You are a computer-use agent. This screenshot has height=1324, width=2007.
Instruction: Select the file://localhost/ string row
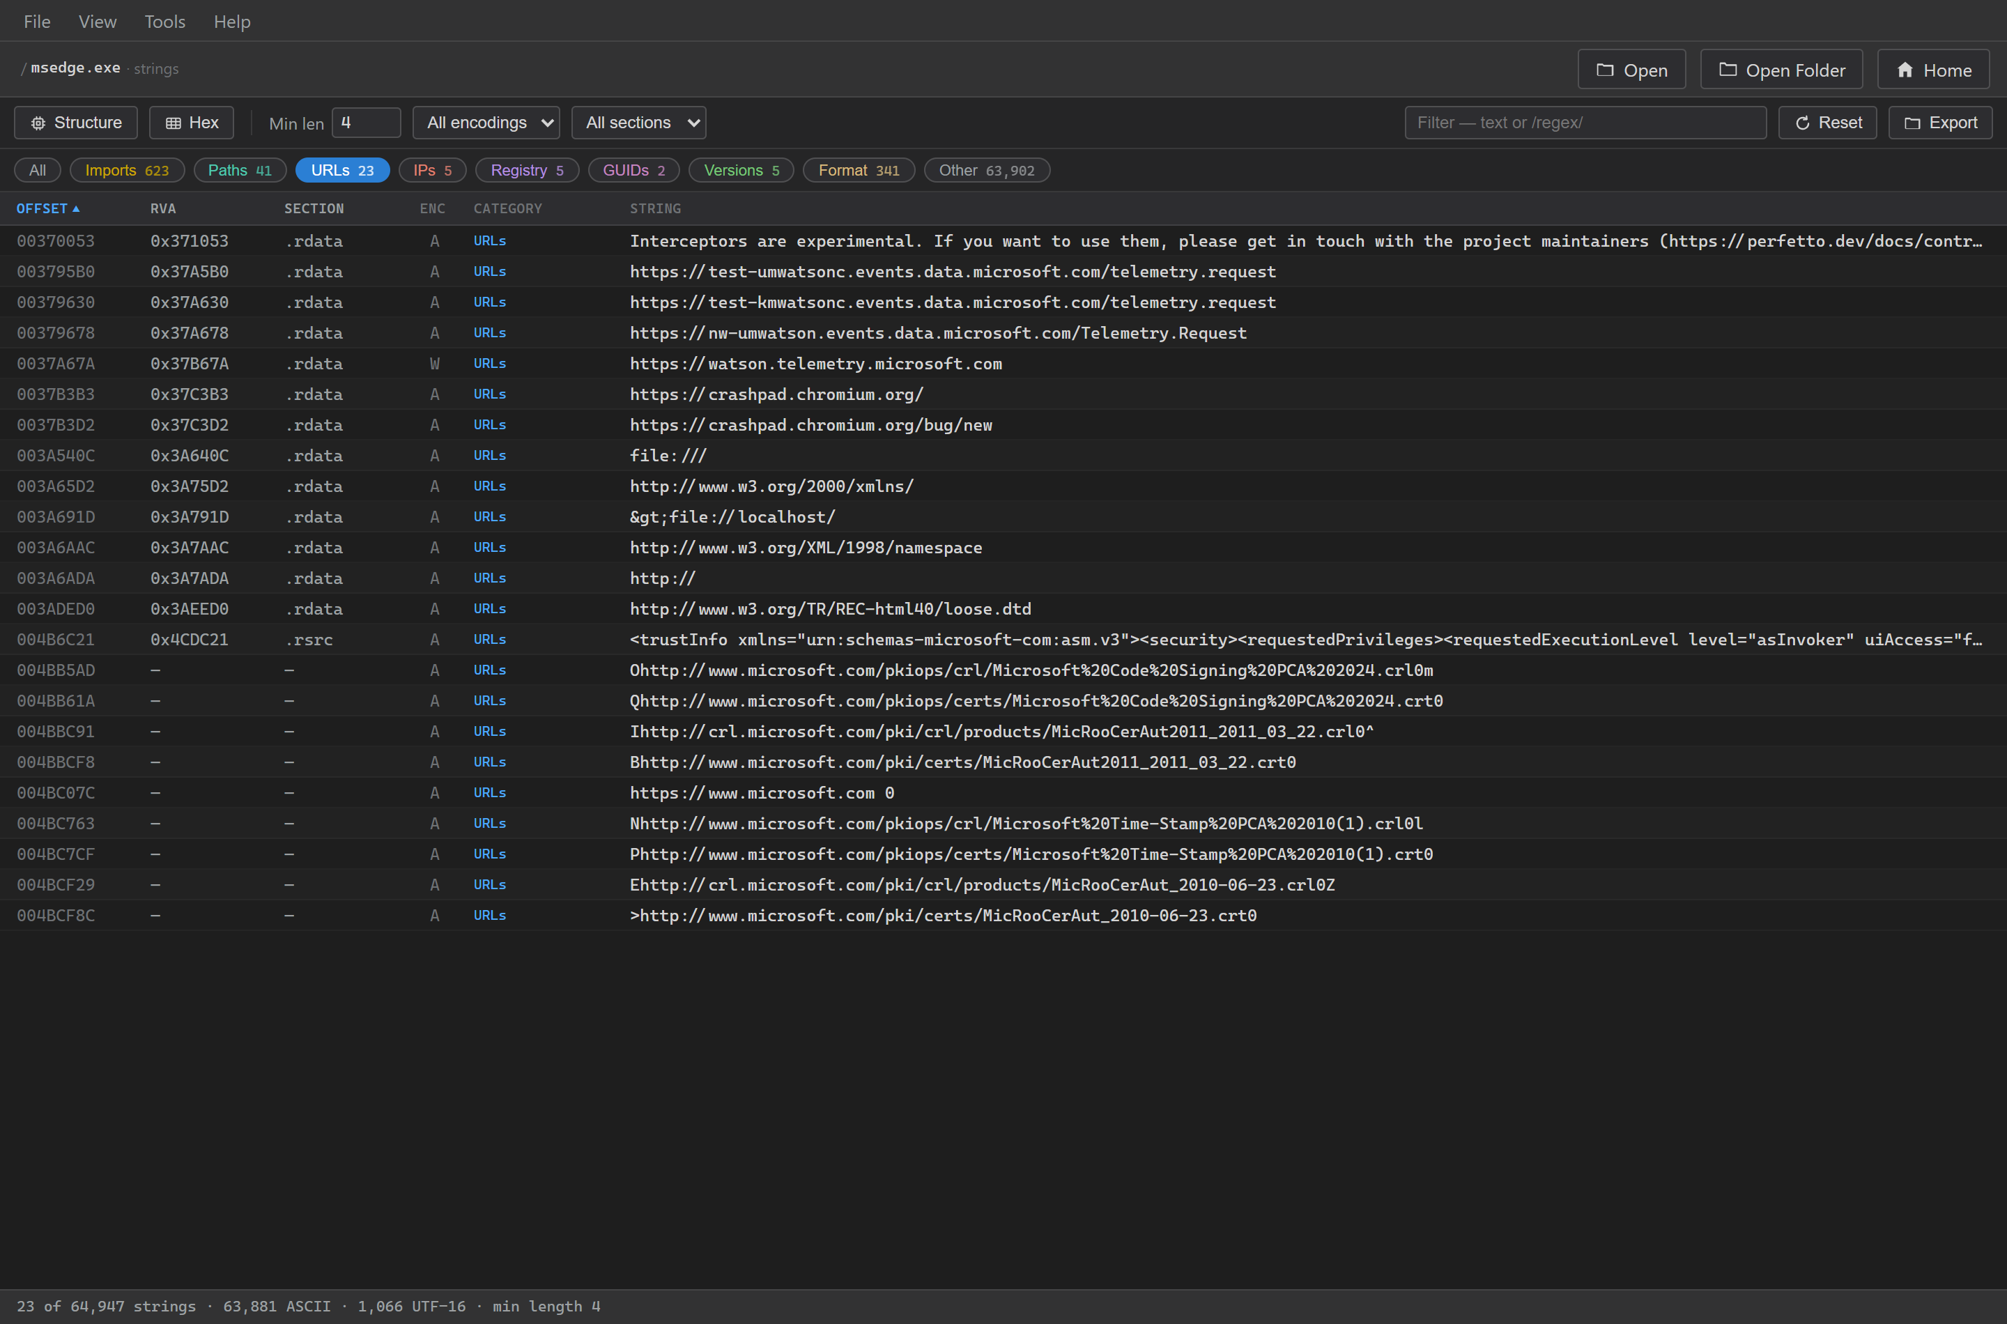click(1003, 518)
